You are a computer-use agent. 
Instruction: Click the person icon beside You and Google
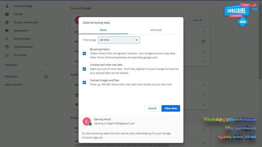pos(7,6)
